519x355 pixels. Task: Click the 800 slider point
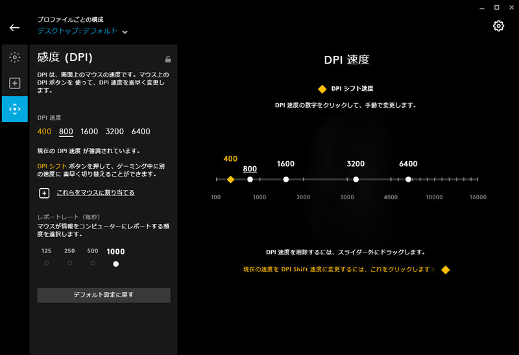[x=250, y=180]
